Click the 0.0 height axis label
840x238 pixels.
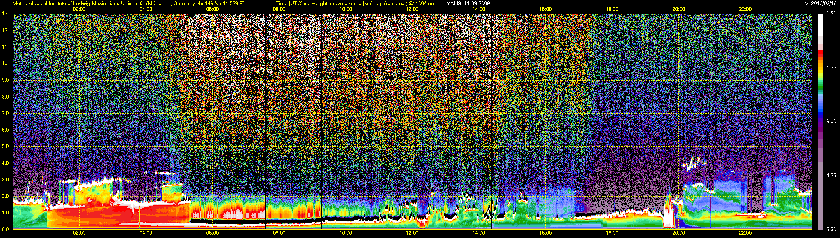(x=5, y=229)
